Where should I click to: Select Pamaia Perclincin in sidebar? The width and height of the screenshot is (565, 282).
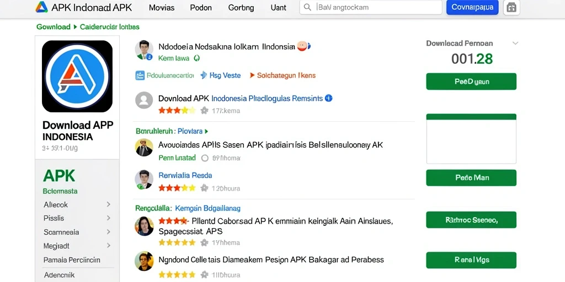[x=72, y=260]
